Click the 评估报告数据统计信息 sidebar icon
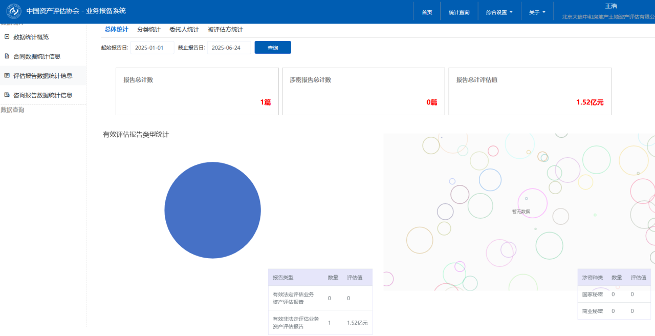The image size is (655, 336). (7, 75)
